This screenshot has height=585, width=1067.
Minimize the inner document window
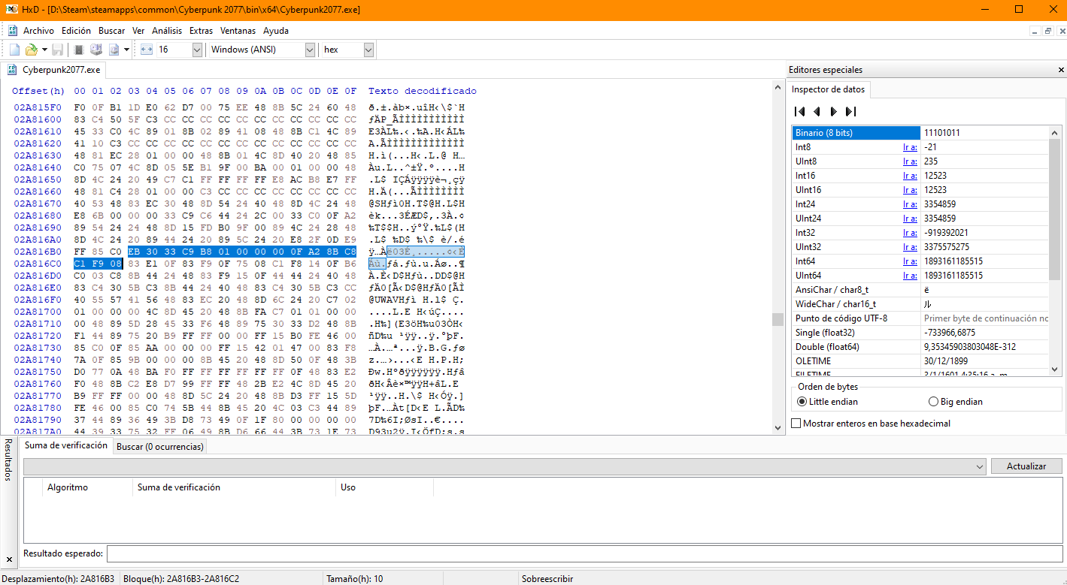(x=1035, y=31)
